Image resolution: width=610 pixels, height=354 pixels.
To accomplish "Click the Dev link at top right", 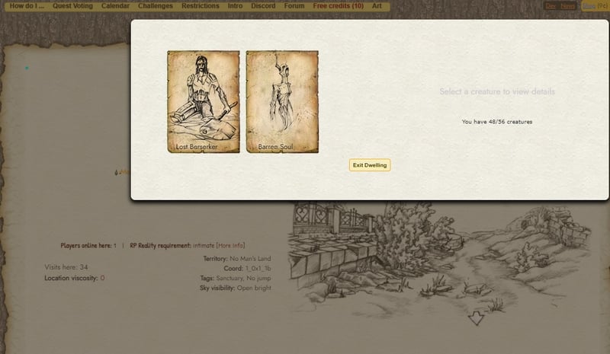I will coord(551,6).
